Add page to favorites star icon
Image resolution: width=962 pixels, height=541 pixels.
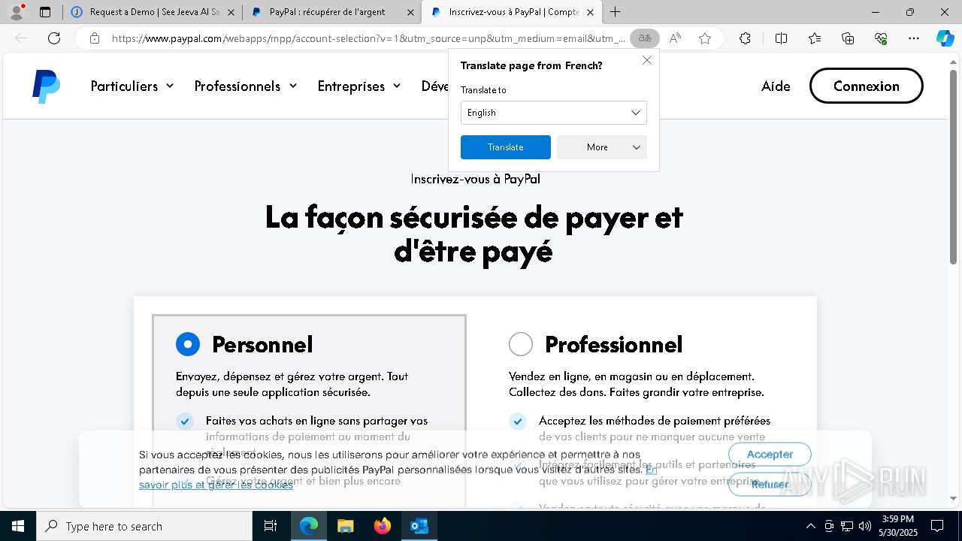pyautogui.click(x=705, y=38)
